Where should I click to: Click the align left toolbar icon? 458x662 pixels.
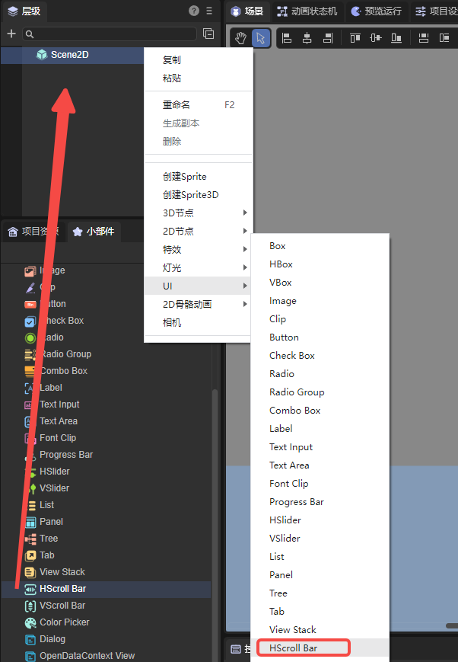pyautogui.click(x=287, y=38)
